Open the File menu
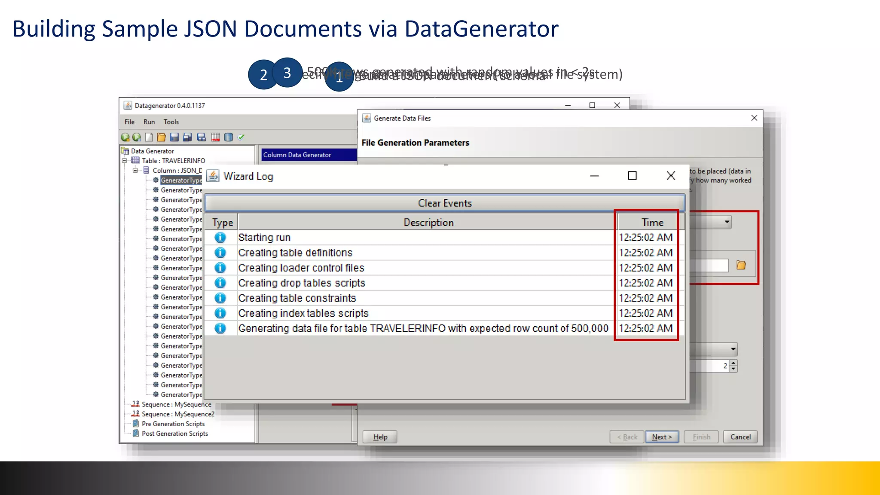 click(129, 122)
